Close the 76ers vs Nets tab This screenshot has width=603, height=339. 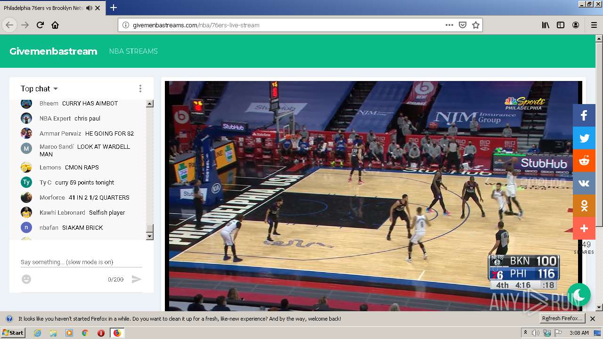(x=98, y=8)
